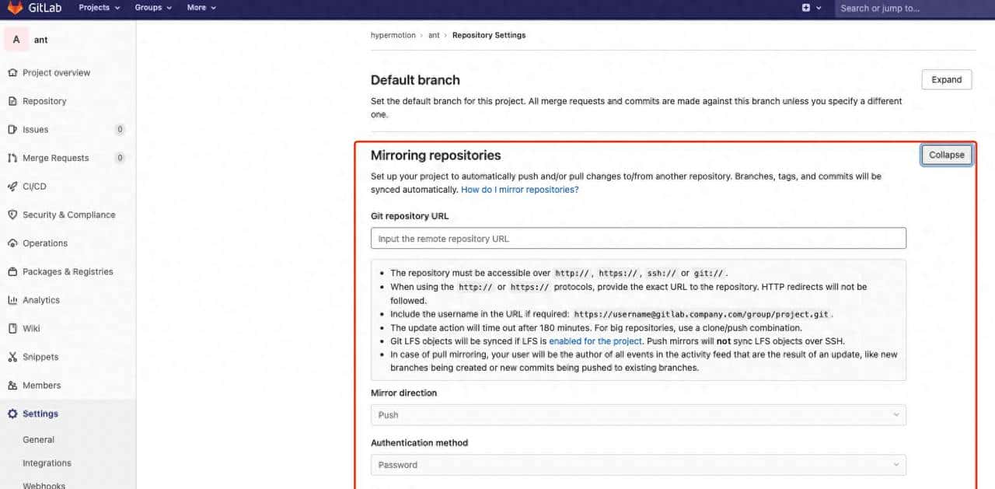Open Issues using its sidebar icon
Viewport: 995px width, 489px height.
point(12,130)
